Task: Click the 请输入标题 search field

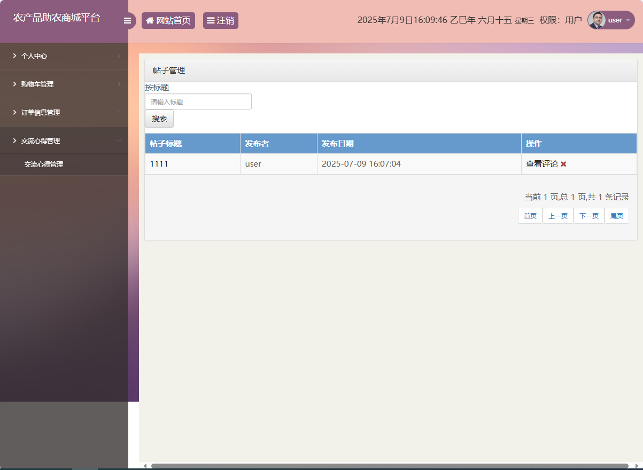Action: (x=198, y=101)
